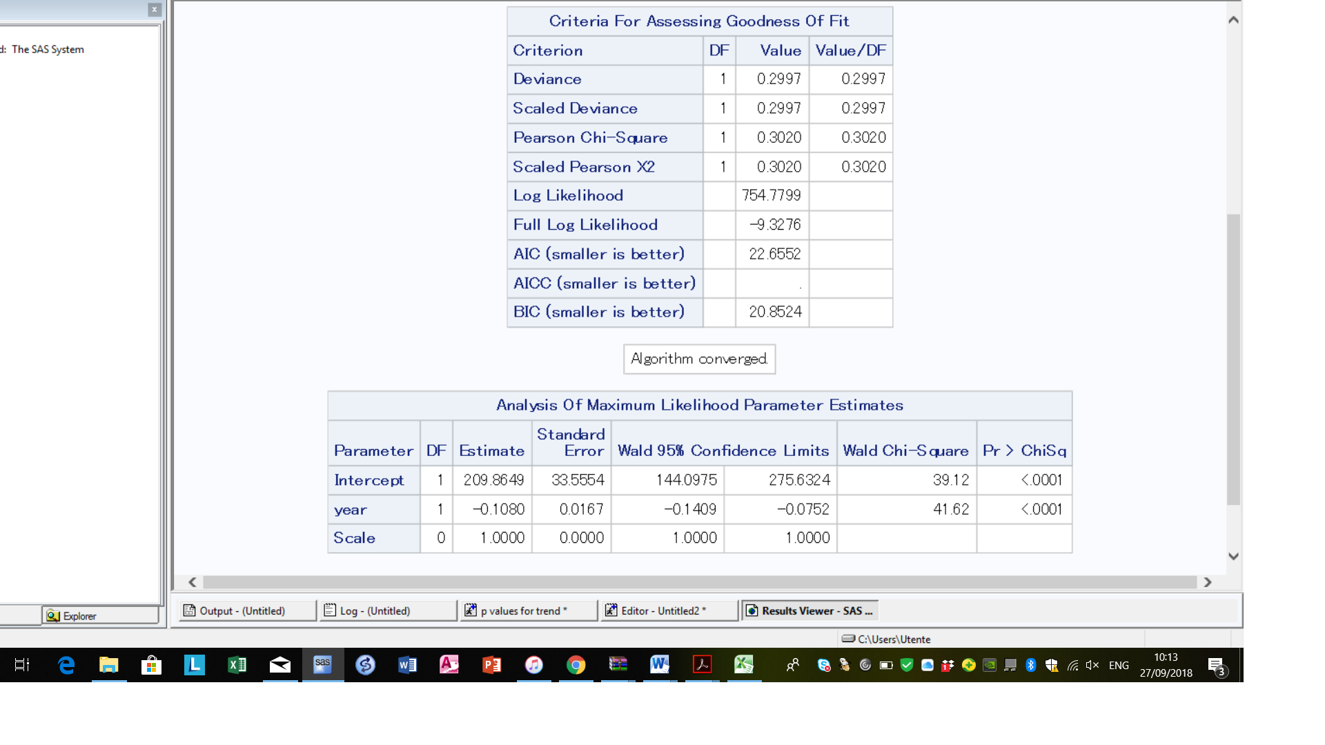Click the SAS taskbar icon
Viewport: 1325px width, 745px height.
(322, 665)
